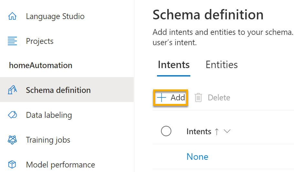Viewport: 294px width, 172px height.
Task: Click the homeAutomation project name
Action: [41, 66]
